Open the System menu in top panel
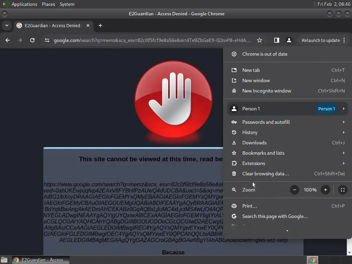This screenshot has height=264, width=352. (67, 4)
